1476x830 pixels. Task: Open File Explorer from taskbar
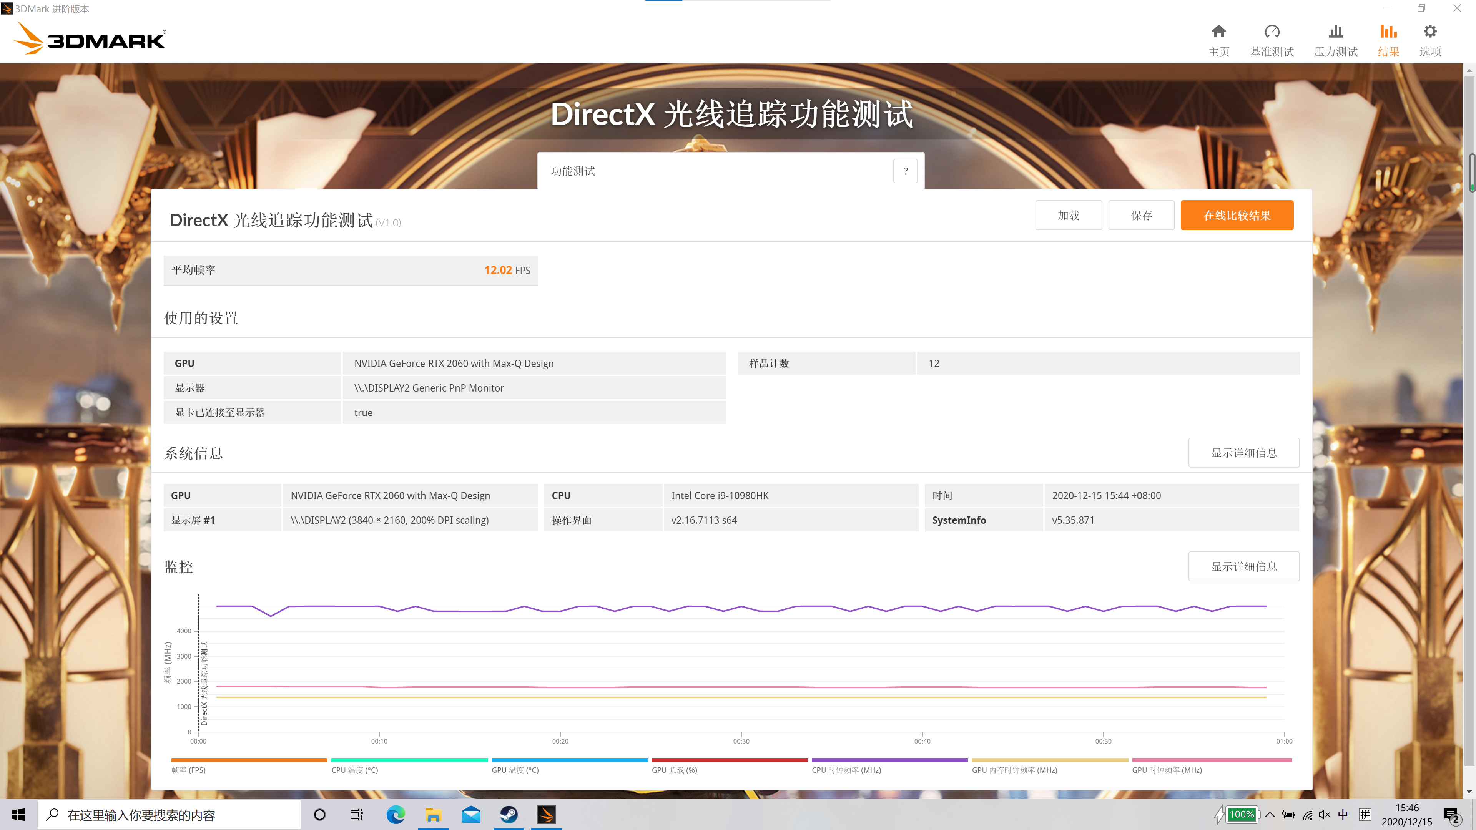tap(433, 815)
